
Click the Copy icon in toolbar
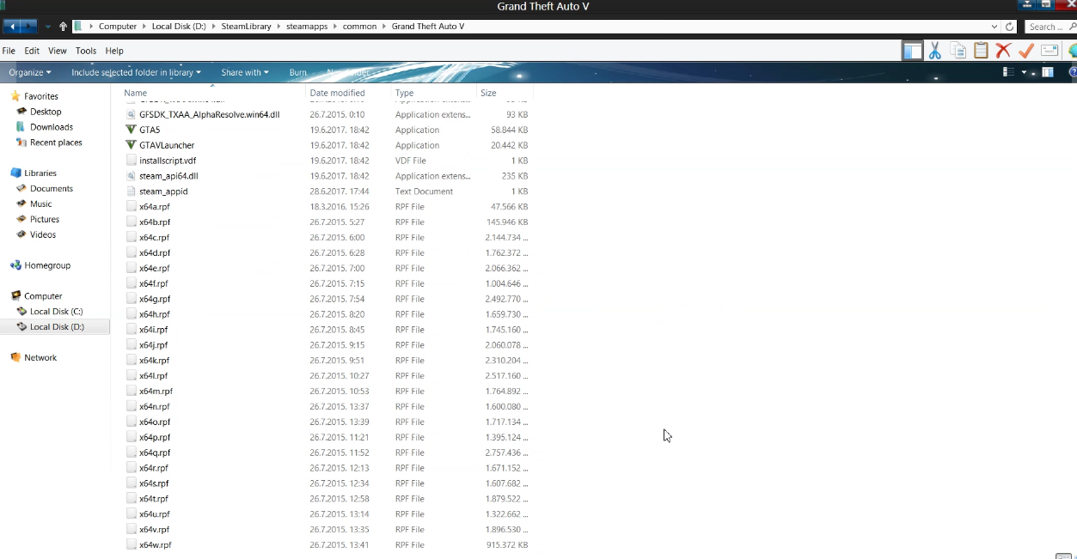[958, 51]
